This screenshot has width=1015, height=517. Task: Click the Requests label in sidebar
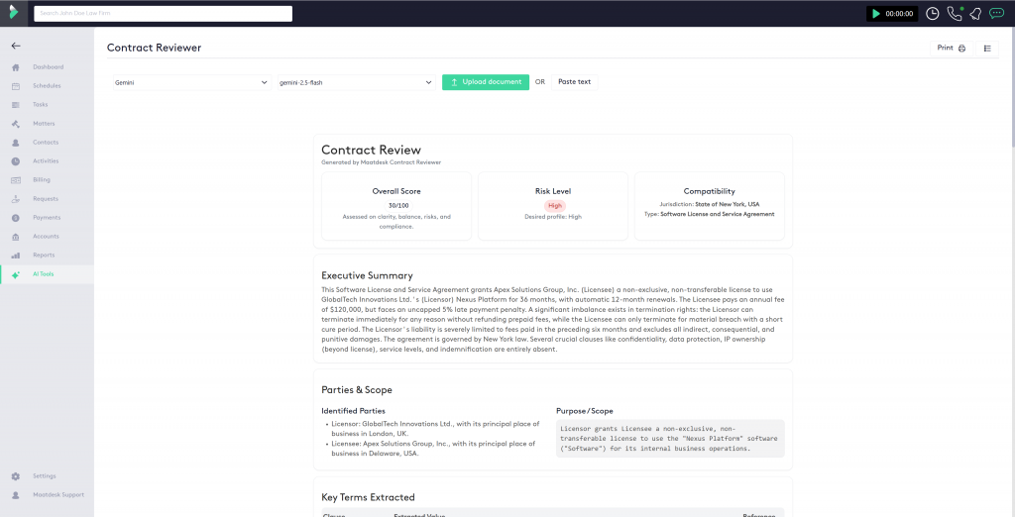pyautogui.click(x=46, y=199)
